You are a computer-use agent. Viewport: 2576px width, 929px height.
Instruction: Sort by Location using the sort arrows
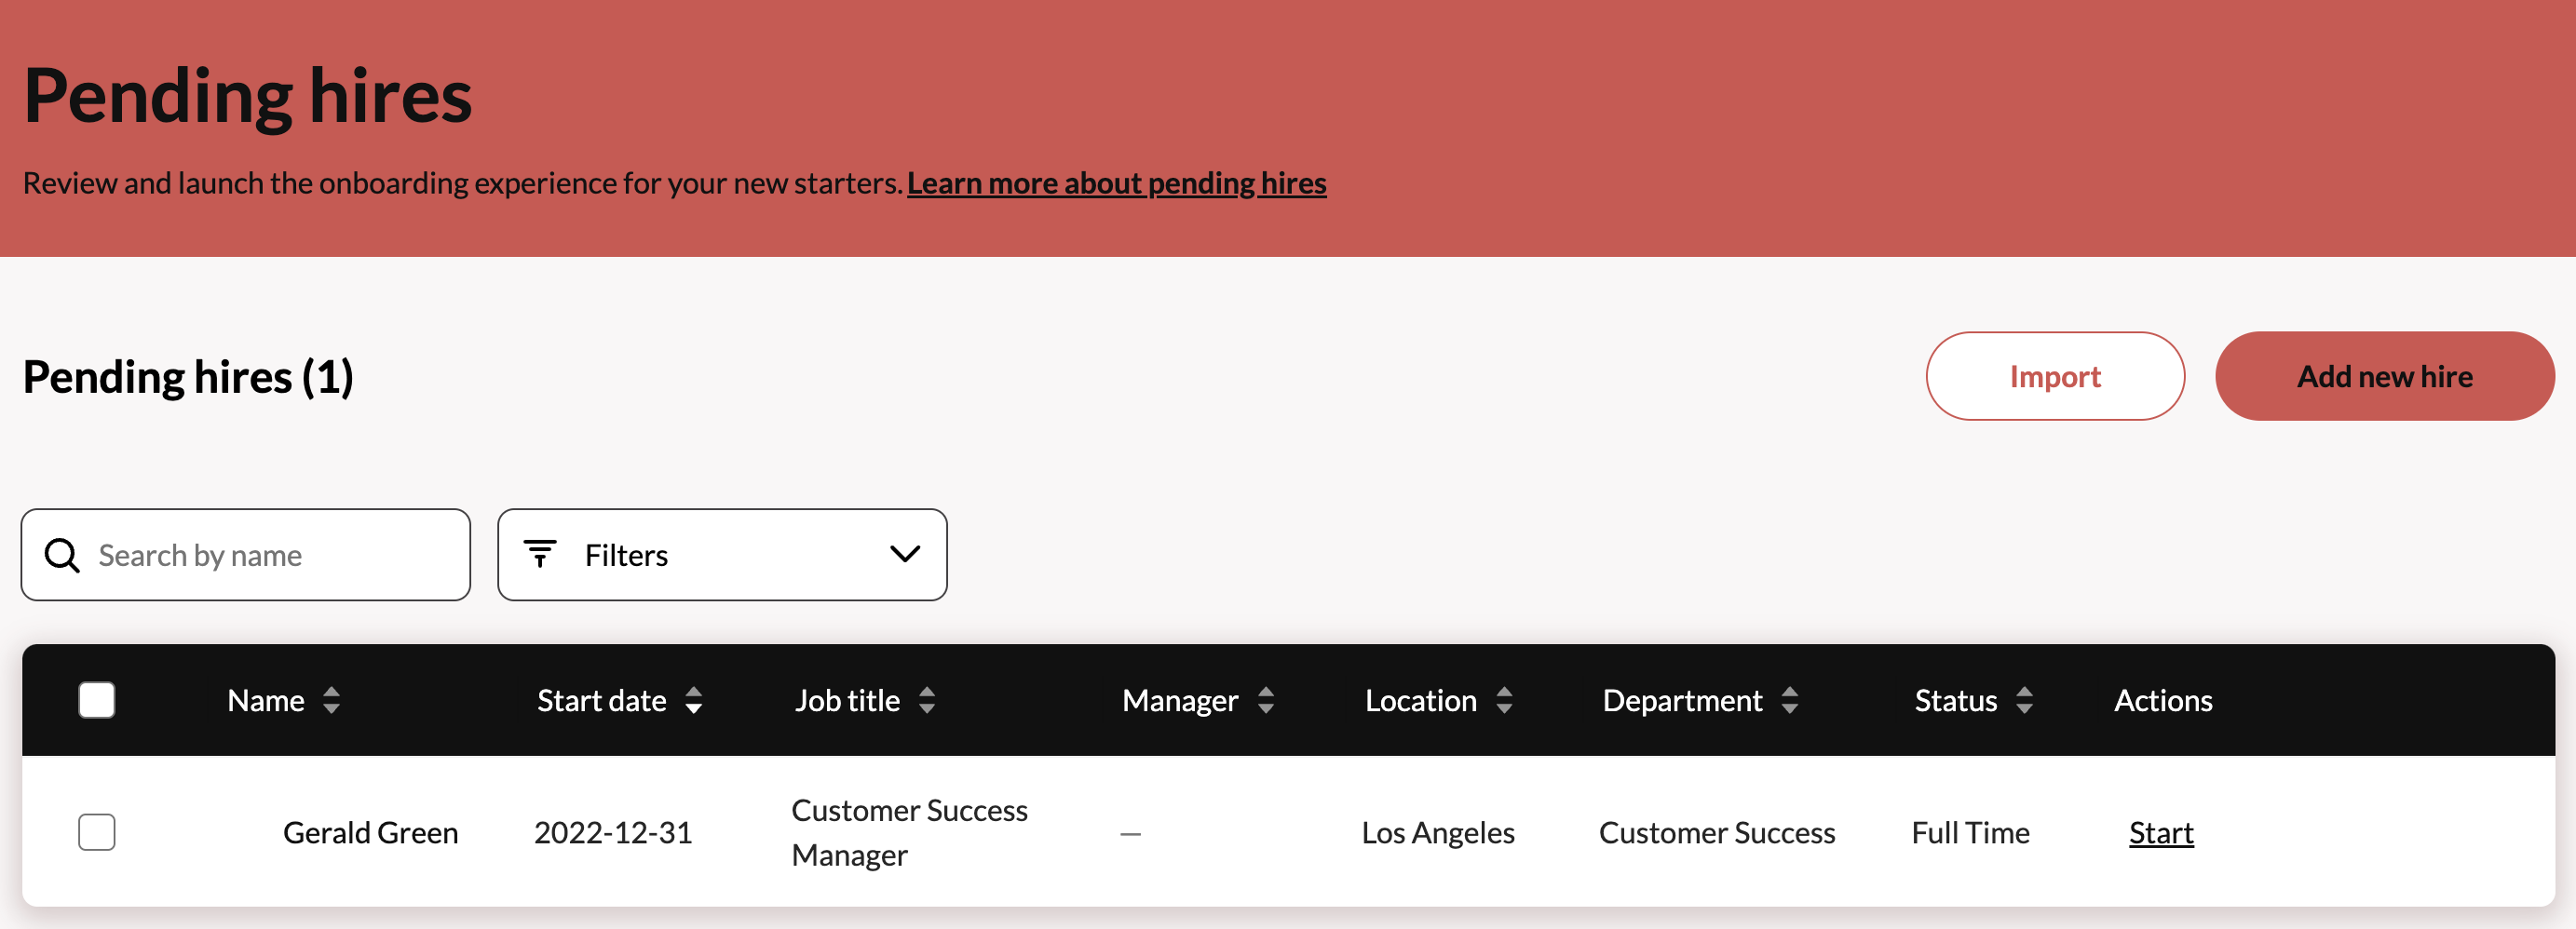coord(1503,701)
